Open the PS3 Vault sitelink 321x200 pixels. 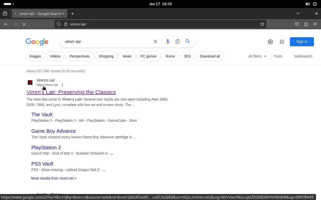point(42,164)
